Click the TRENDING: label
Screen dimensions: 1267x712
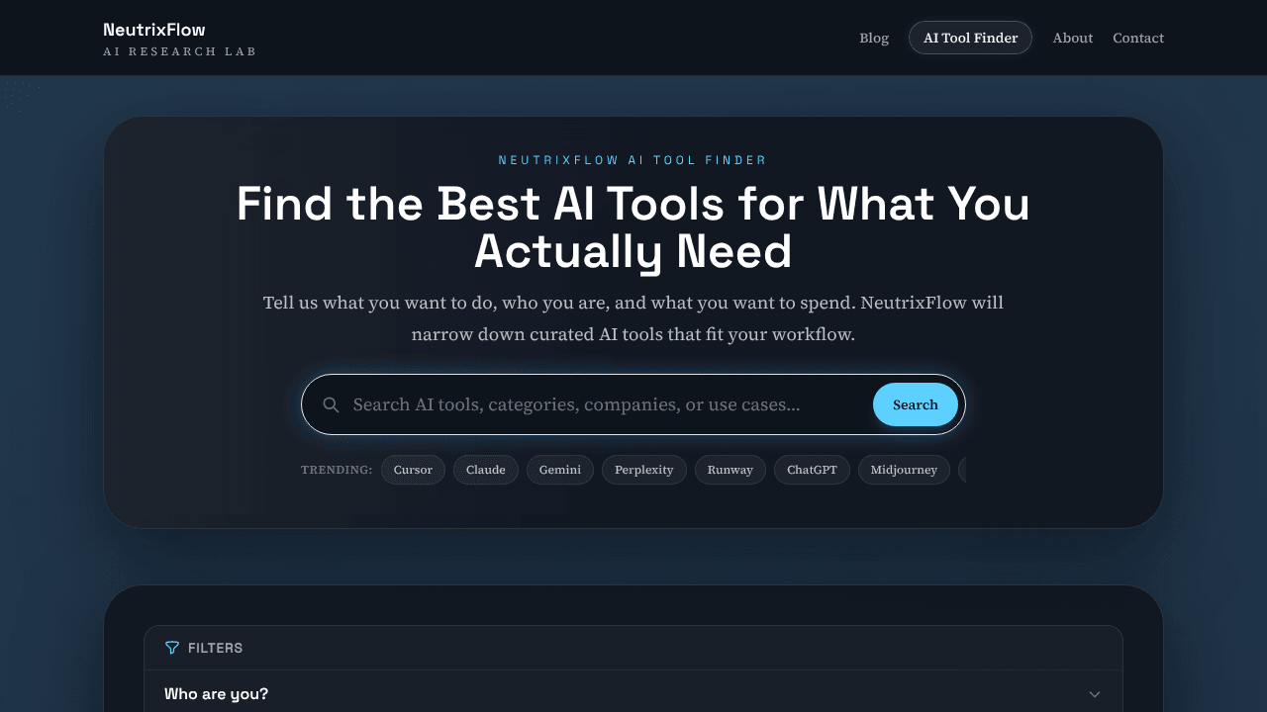[x=337, y=470]
